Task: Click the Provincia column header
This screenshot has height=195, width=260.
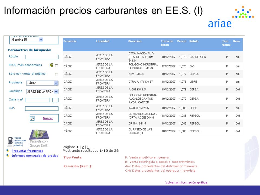Action: 70,41
